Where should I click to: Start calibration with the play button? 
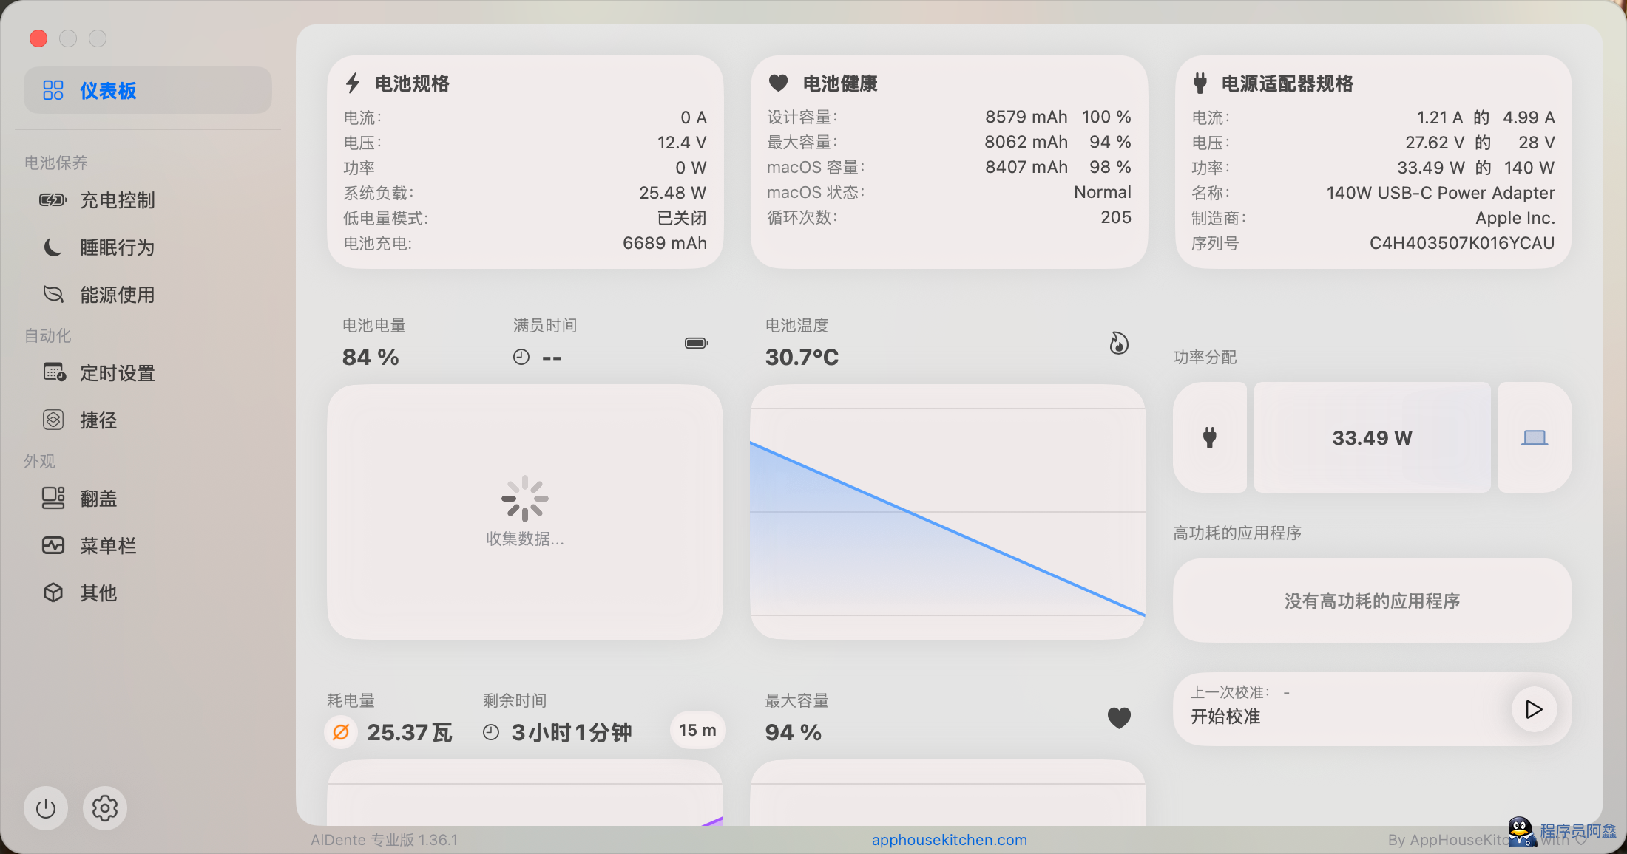[1534, 709]
